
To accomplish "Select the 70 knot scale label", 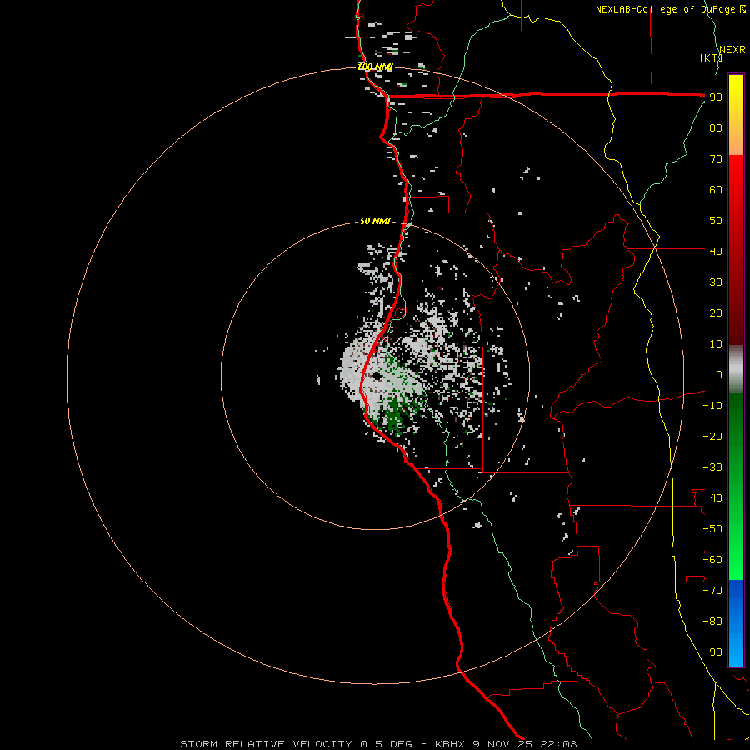I will click(716, 159).
